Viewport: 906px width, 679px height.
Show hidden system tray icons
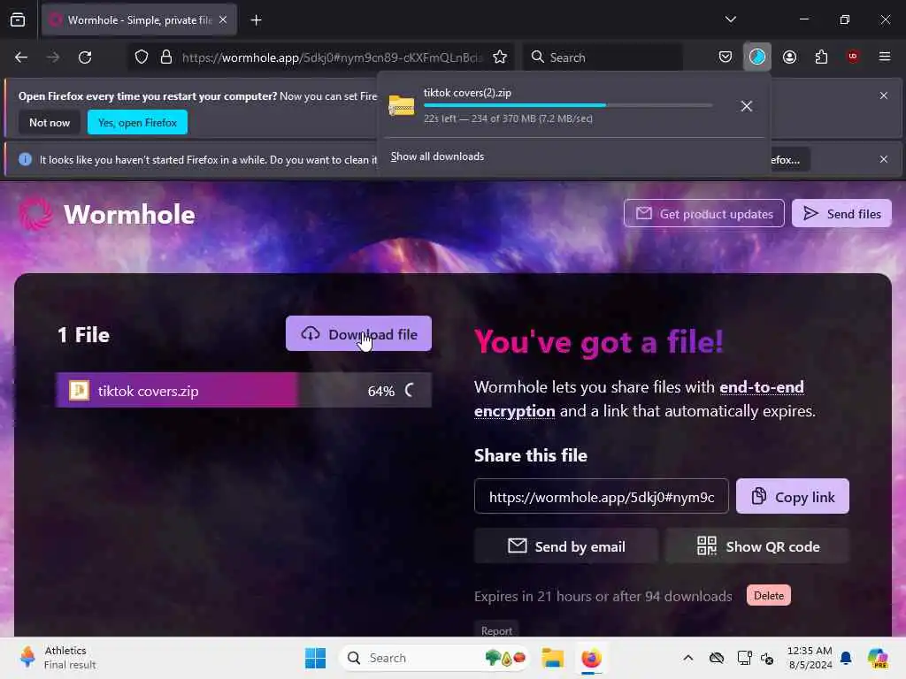tap(687, 658)
